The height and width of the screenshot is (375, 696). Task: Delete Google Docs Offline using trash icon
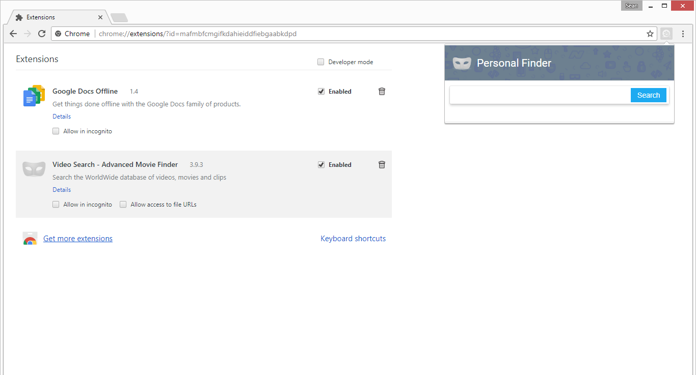tap(382, 91)
